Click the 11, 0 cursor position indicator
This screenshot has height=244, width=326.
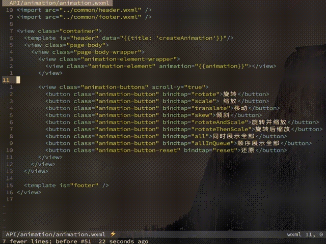tap(314, 235)
